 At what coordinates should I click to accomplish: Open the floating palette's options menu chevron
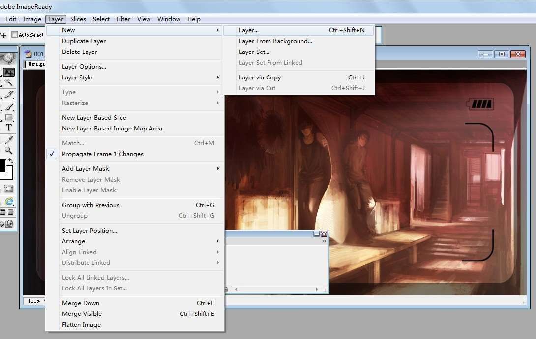(324, 241)
